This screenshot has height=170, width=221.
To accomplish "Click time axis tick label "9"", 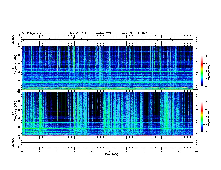I will pos(179,151).
